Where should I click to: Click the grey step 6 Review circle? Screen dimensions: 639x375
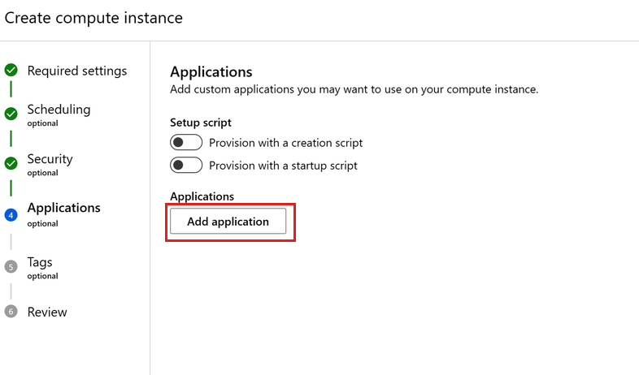pyautogui.click(x=11, y=312)
